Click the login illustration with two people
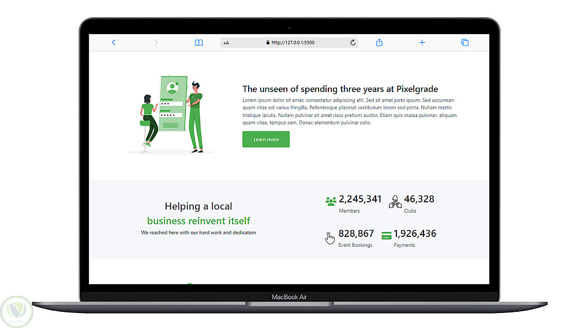This screenshot has width=577, height=328. point(171,115)
